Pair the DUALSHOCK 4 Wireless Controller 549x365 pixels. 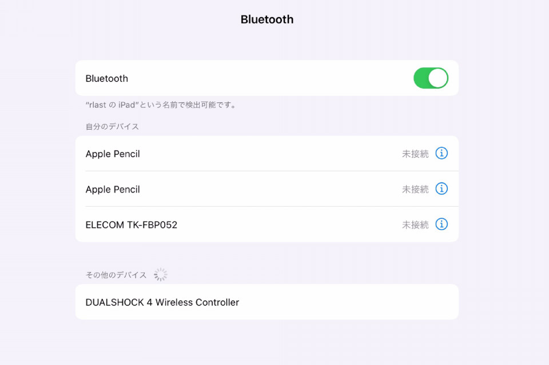click(x=267, y=302)
